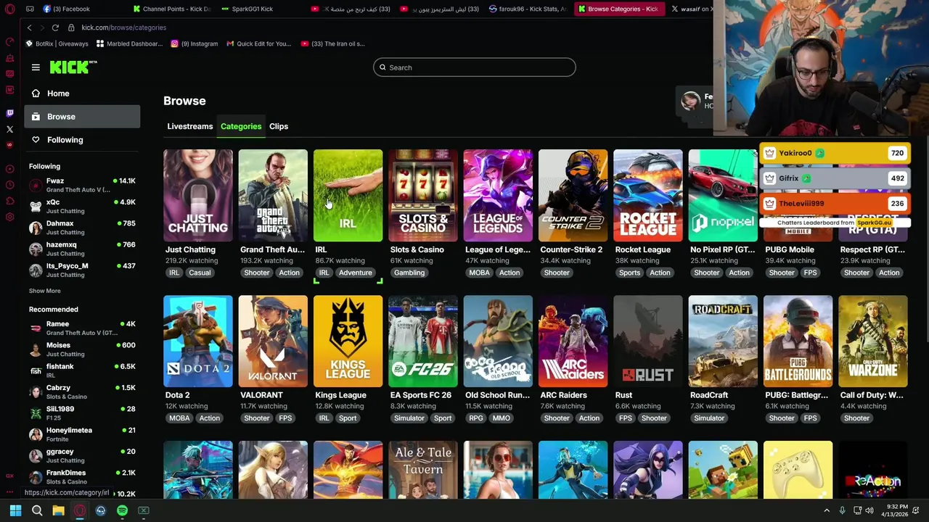929x522 pixels.
Task: Click the Home icon in Kick sidebar
Action: [x=36, y=94]
